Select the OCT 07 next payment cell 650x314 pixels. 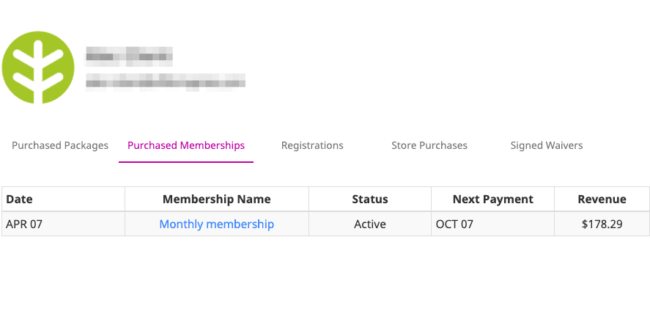pyautogui.click(x=493, y=224)
